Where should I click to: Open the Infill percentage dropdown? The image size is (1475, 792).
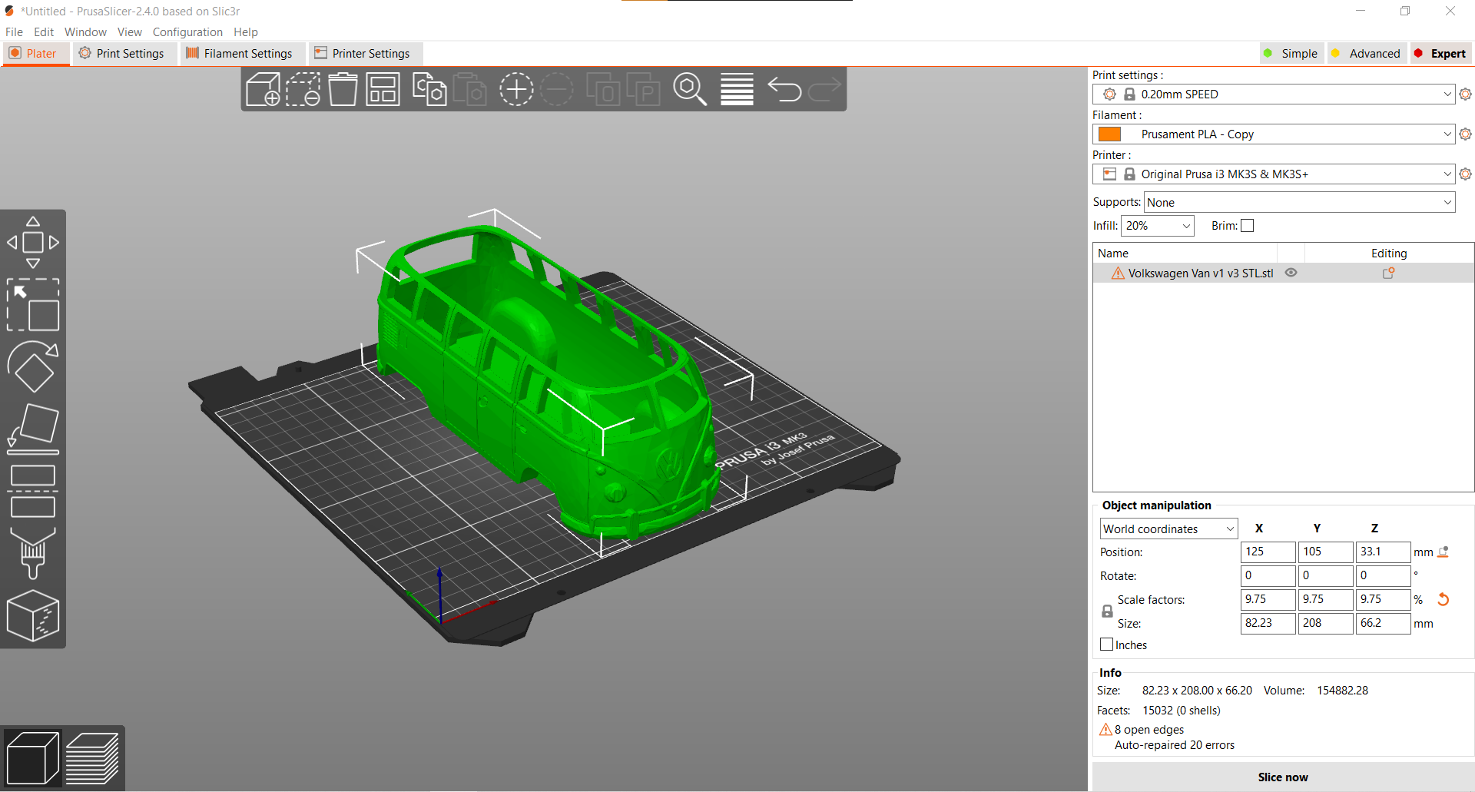pos(1158,226)
